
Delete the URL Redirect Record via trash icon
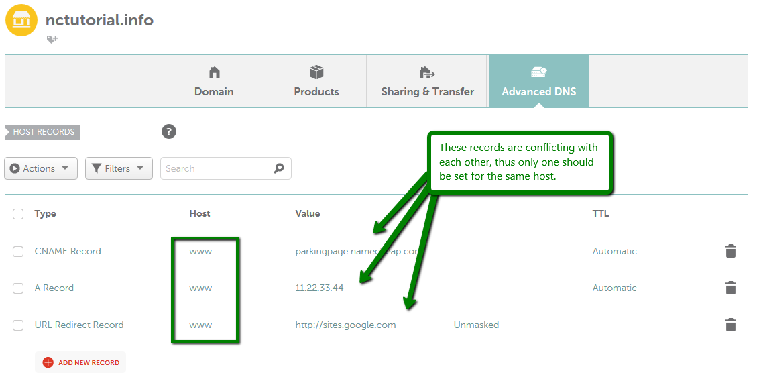tap(730, 325)
